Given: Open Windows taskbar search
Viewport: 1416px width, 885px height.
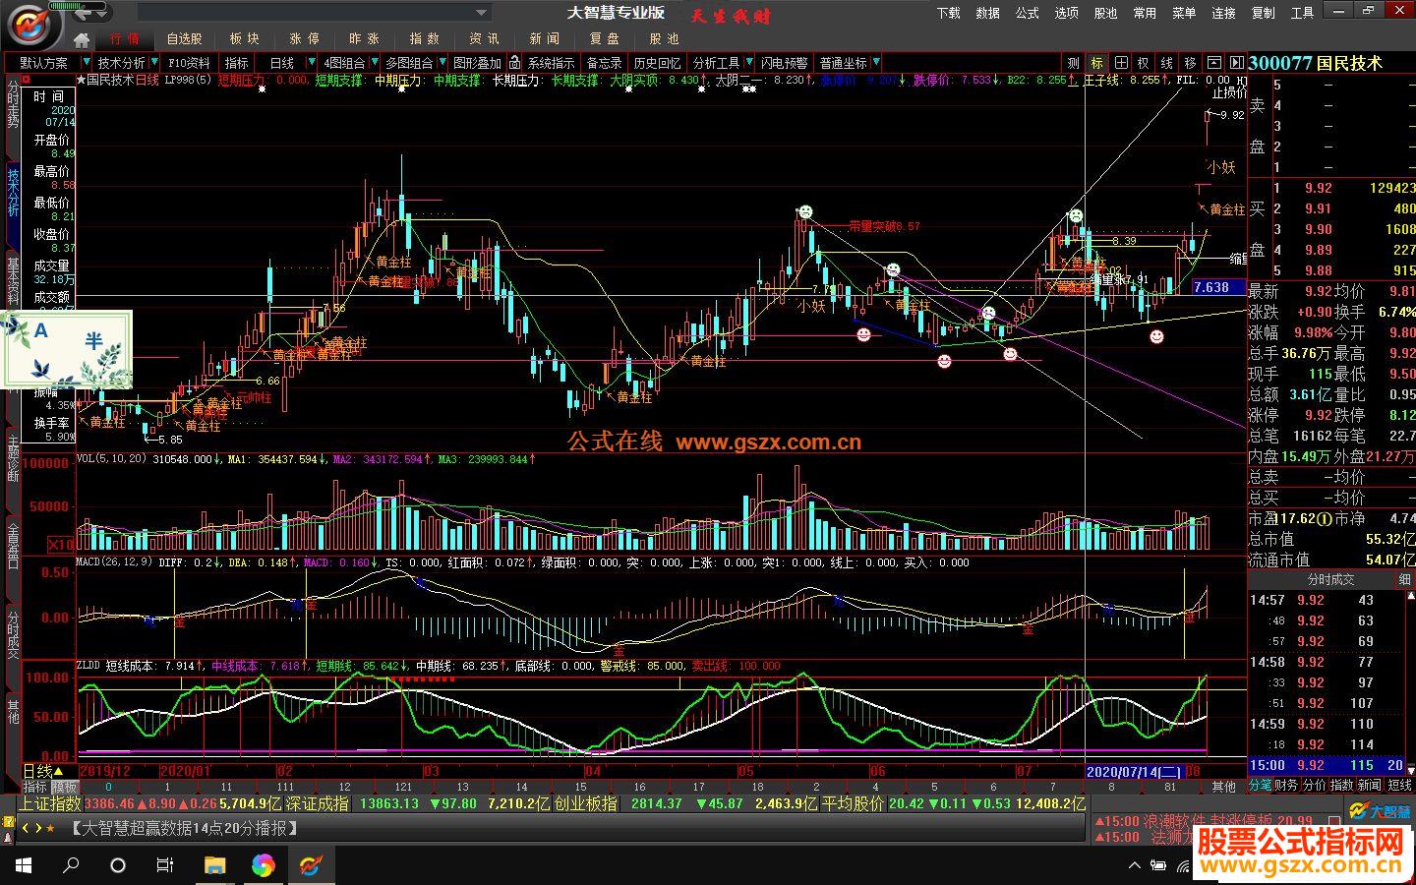Looking at the screenshot, I should [71, 865].
